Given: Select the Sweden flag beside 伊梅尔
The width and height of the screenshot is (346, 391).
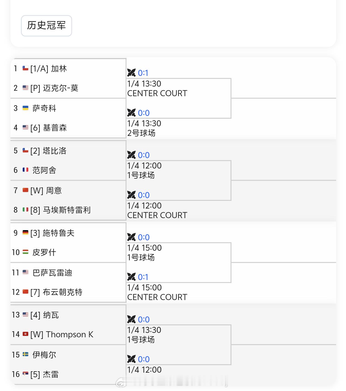Looking at the screenshot, I should click(25, 355).
